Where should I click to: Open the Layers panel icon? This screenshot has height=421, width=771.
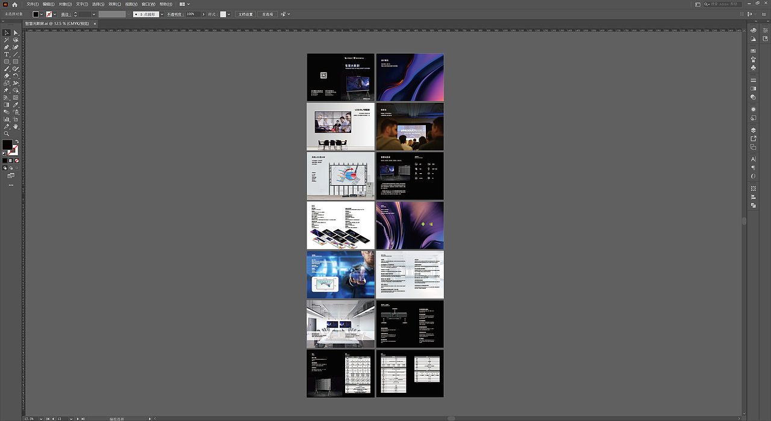pyautogui.click(x=753, y=129)
